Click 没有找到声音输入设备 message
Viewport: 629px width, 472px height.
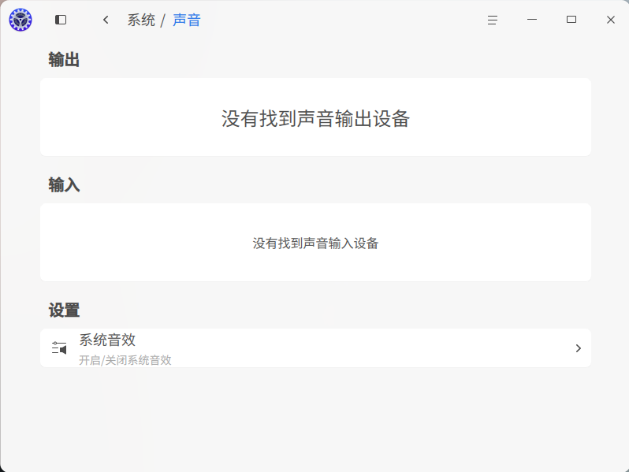point(315,243)
